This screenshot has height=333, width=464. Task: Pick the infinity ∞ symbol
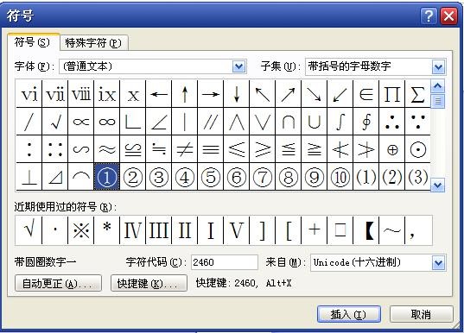pyautogui.click(x=107, y=122)
